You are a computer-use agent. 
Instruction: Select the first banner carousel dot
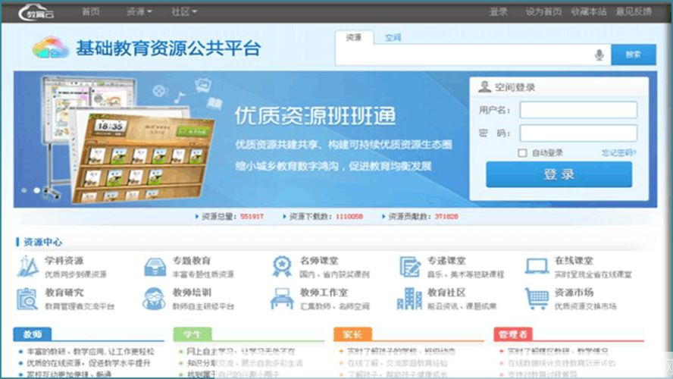click(x=24, y=190)
